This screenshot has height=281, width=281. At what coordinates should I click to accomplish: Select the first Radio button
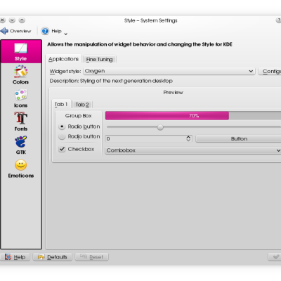point(62,126)
